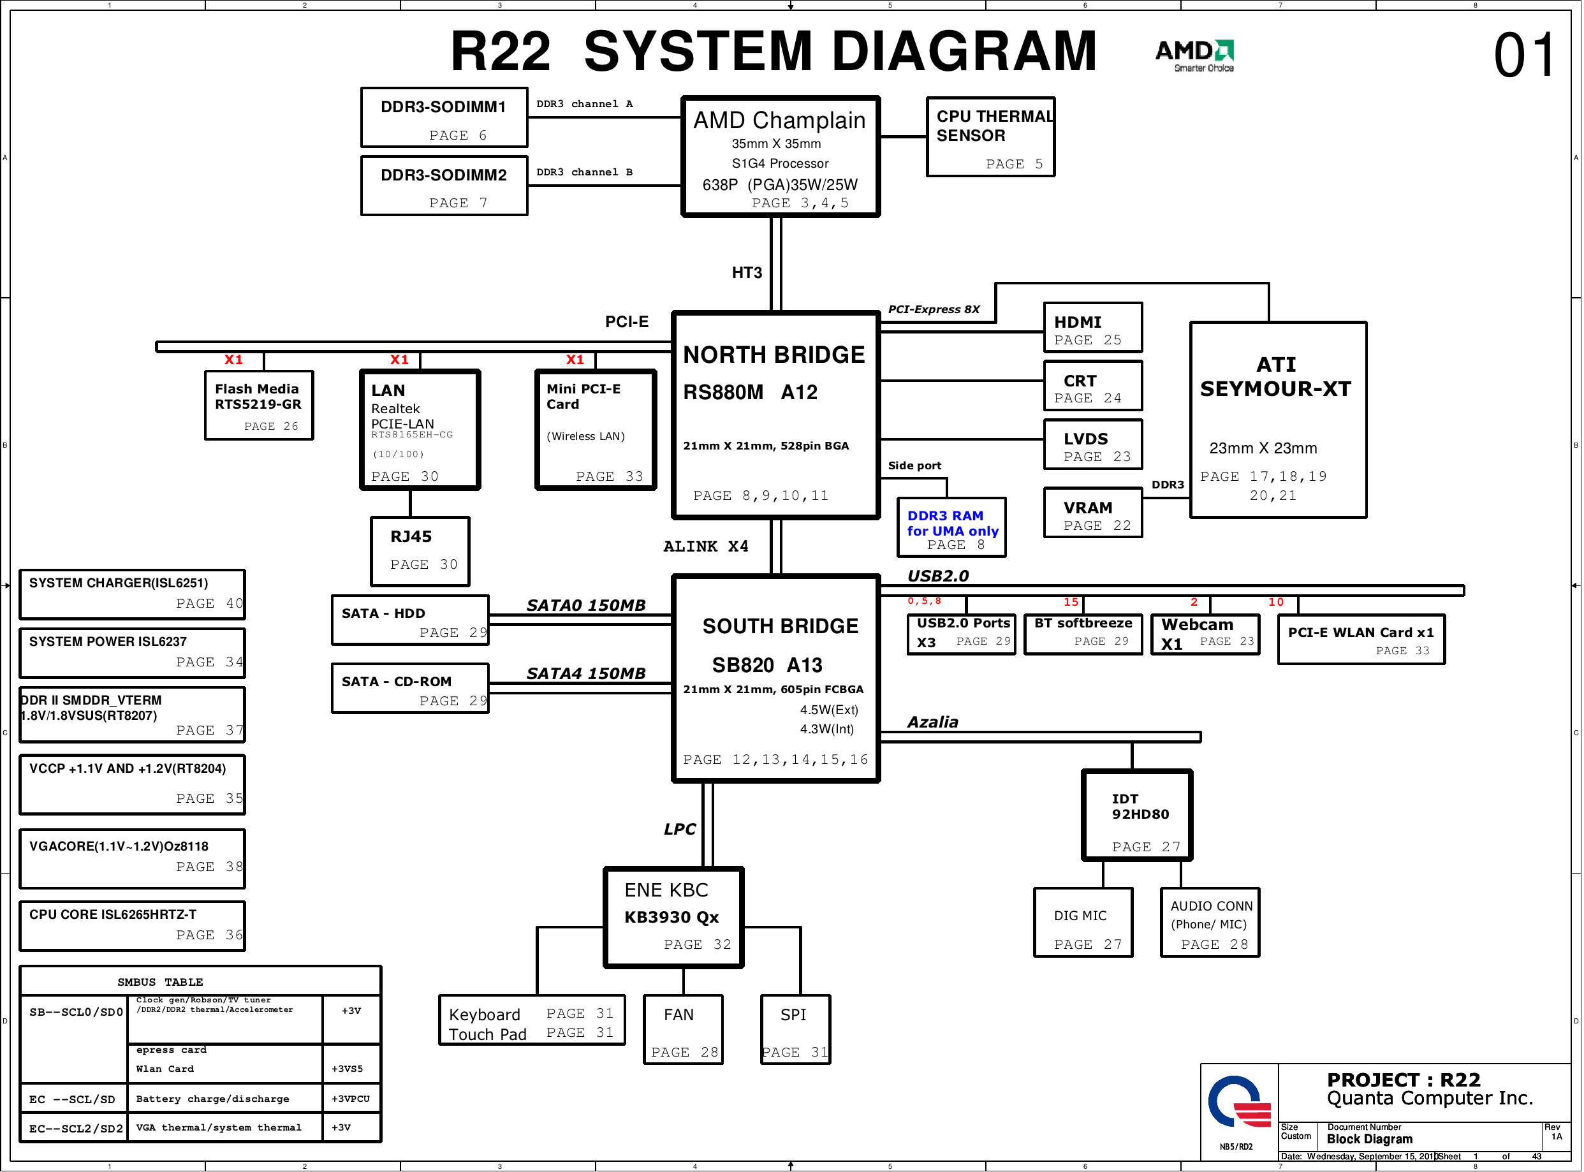This screenshot has height=1172, width=1584.
Task: Click the VGACORE(1.1V~1.2V)Oz8118 block
Action: (x=132, y=859)
